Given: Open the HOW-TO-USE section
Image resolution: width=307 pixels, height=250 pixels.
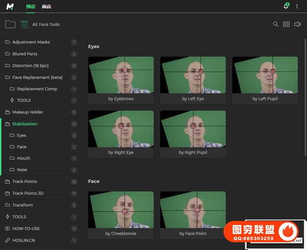Looking at the screenshot, I should pos(27,229).
